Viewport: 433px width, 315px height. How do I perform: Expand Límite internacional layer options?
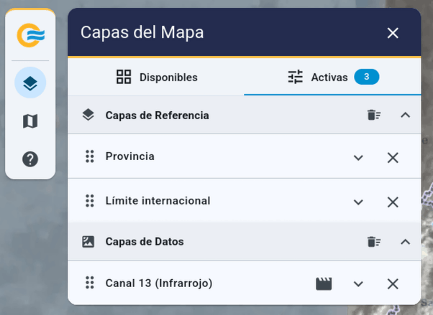click(358, 202)
